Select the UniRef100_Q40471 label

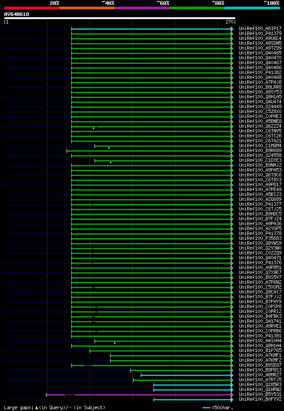click(260, 258)
